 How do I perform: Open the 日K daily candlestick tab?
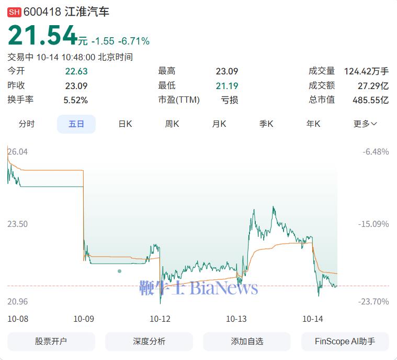[x=126, y=124]
